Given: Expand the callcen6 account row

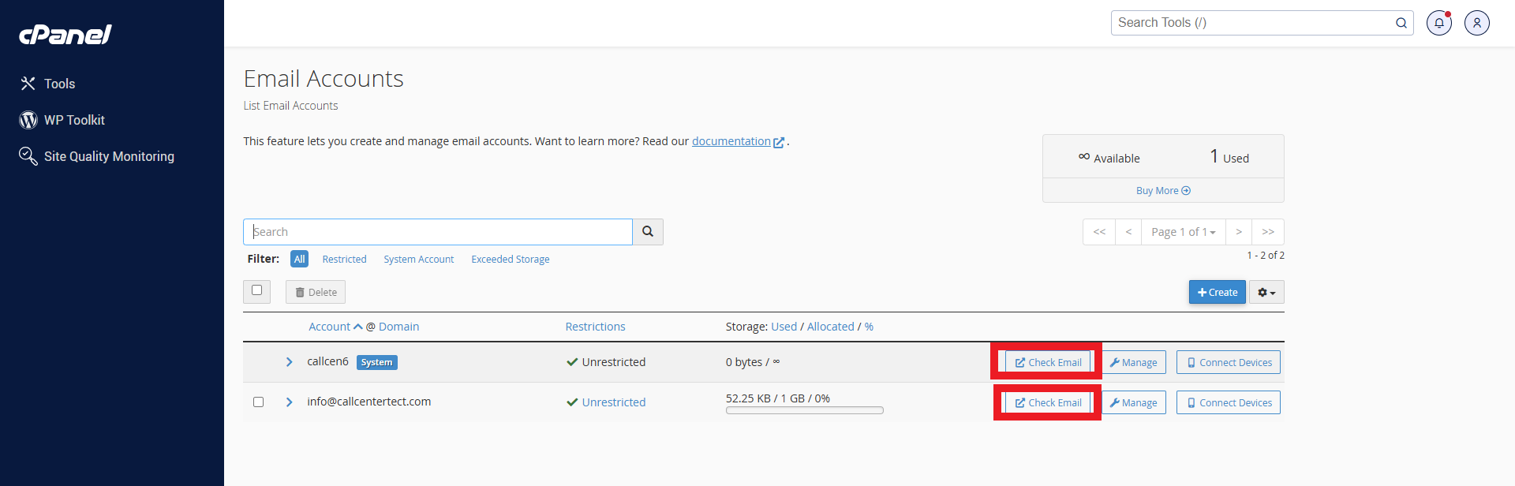Looking at the screenshot, I should [x=289, y=362].
